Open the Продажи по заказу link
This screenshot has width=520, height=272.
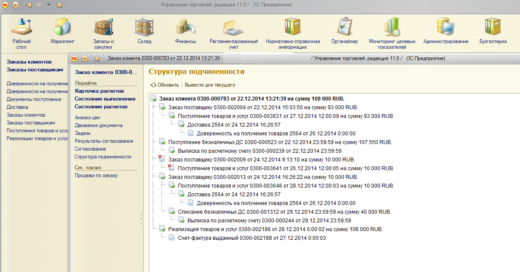[96, 175]
